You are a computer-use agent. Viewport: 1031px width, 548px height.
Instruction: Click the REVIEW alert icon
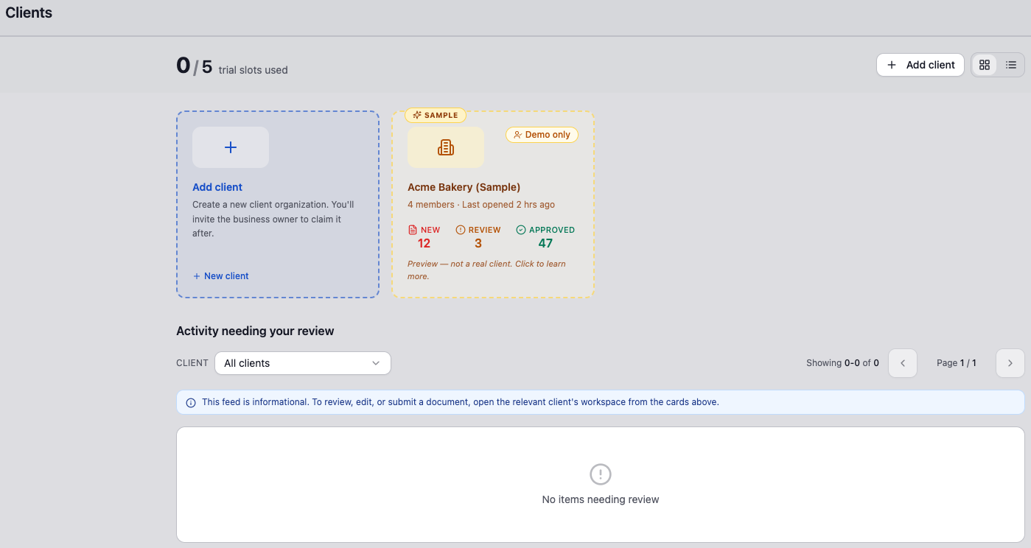[461, 230]
